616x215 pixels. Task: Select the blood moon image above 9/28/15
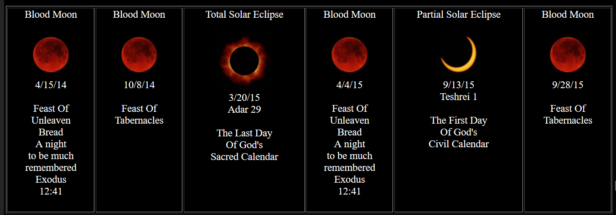(x=568, y=55)
